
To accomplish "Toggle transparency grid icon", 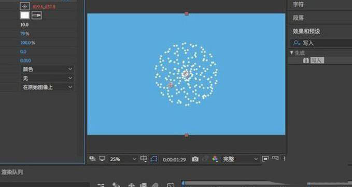I will point(275,159).
